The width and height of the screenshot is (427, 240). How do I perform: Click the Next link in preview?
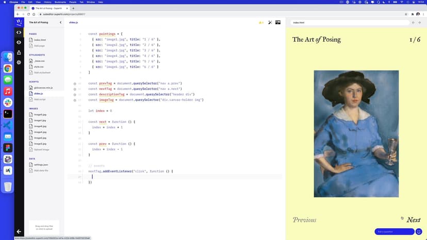(x=413, y=220)
